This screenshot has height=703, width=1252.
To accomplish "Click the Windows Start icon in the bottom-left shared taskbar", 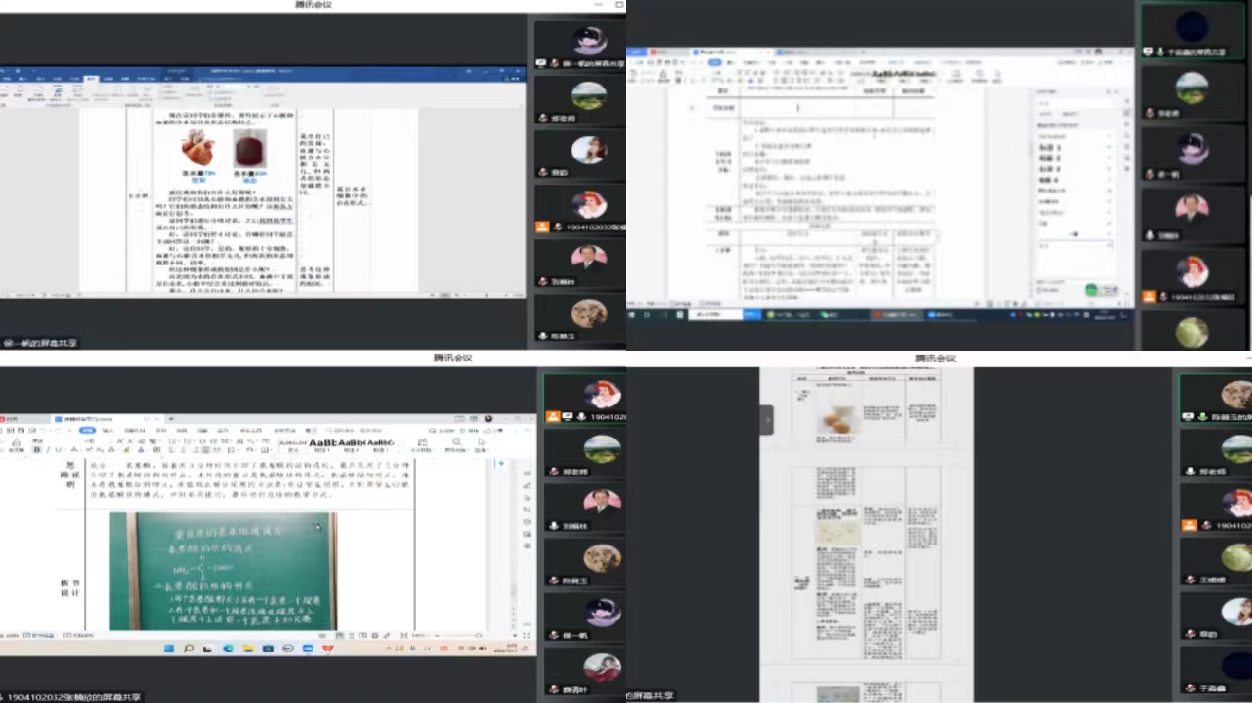I will 166,648.
